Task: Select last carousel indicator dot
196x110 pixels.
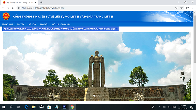Action: point(99,96)
